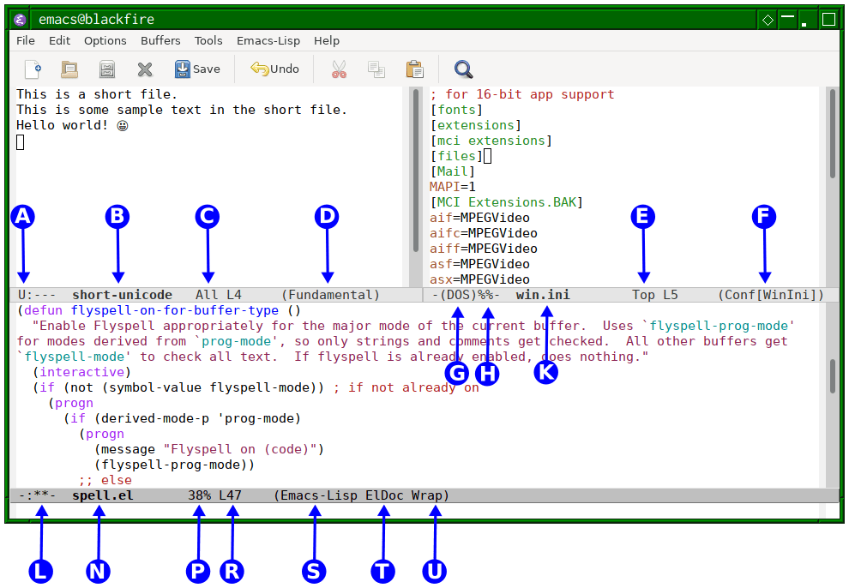Save the buffer with the Save button
The height and width of the screenshot is (588, 849).
(x=198, y=69)
